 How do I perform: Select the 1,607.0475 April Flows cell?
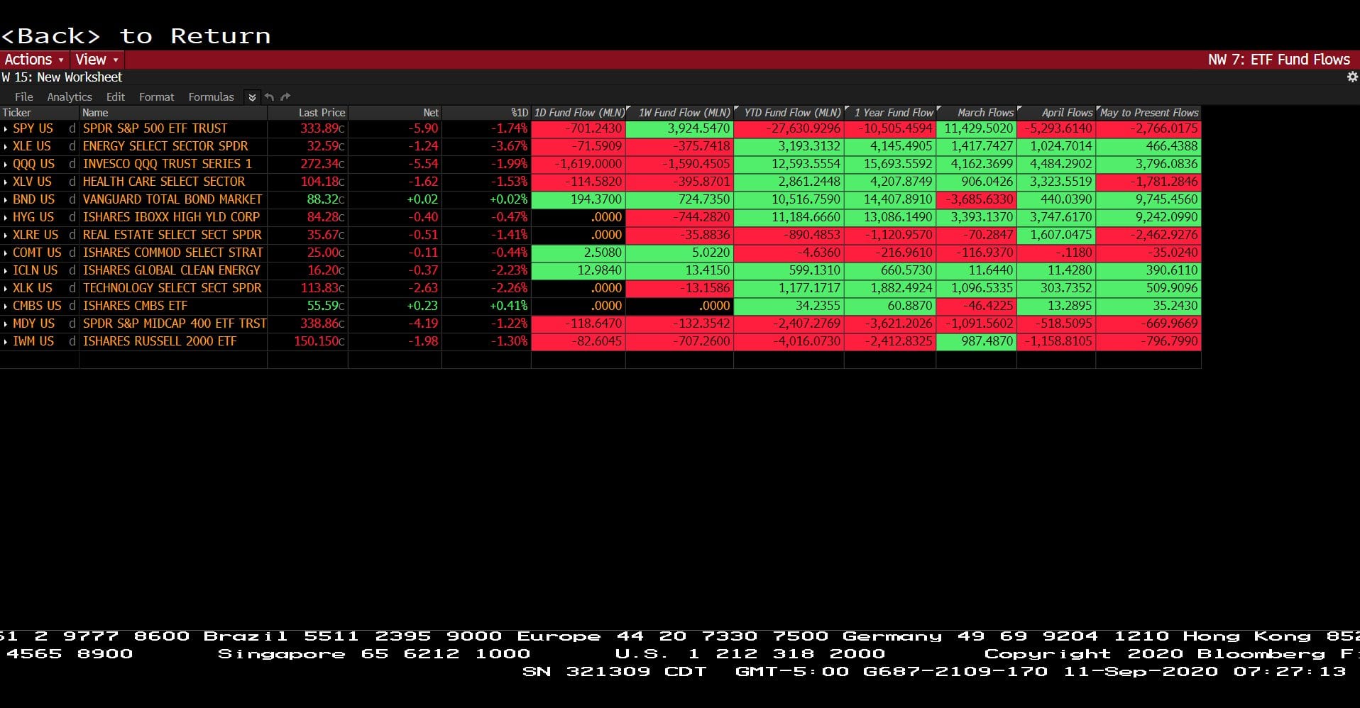click(1057, 235)
